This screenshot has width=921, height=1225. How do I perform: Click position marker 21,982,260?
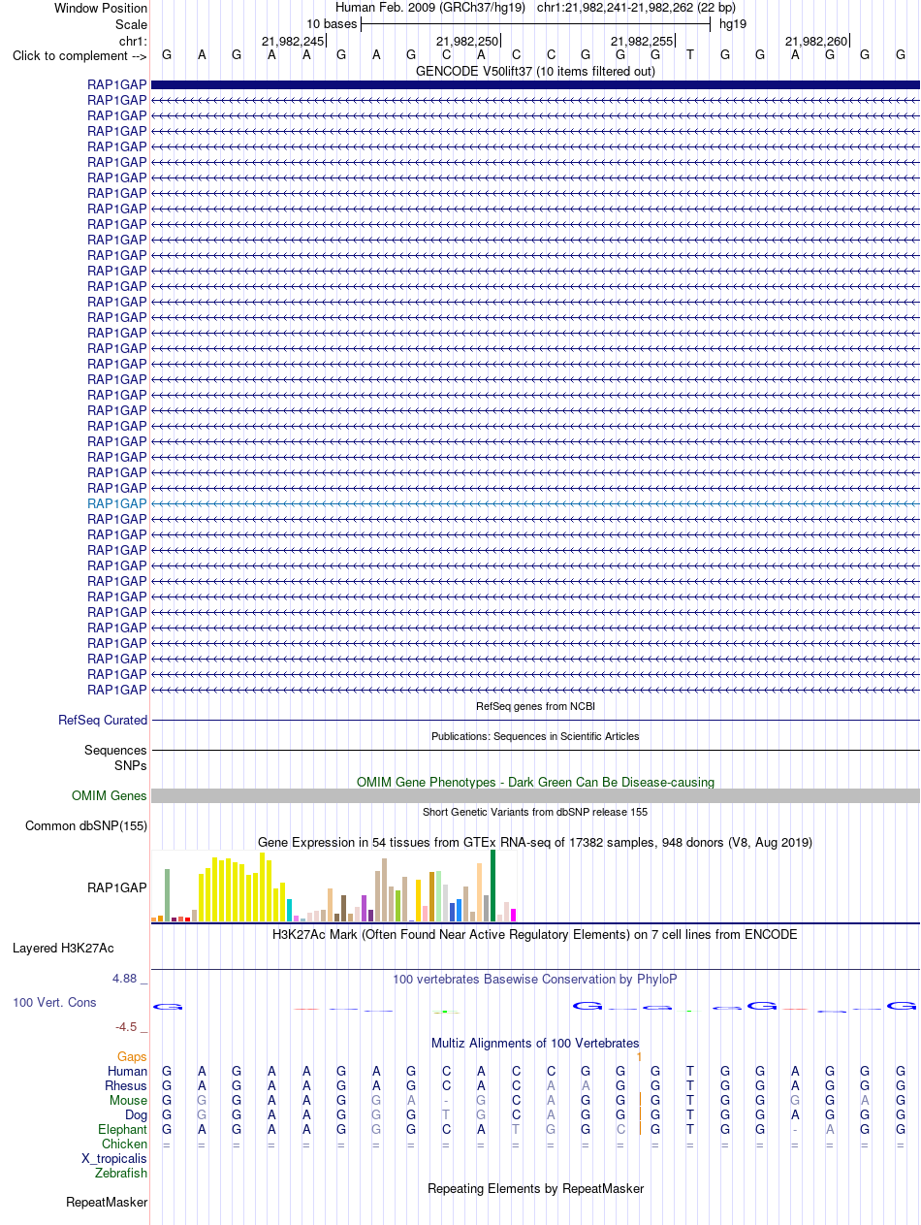(816, 41)
